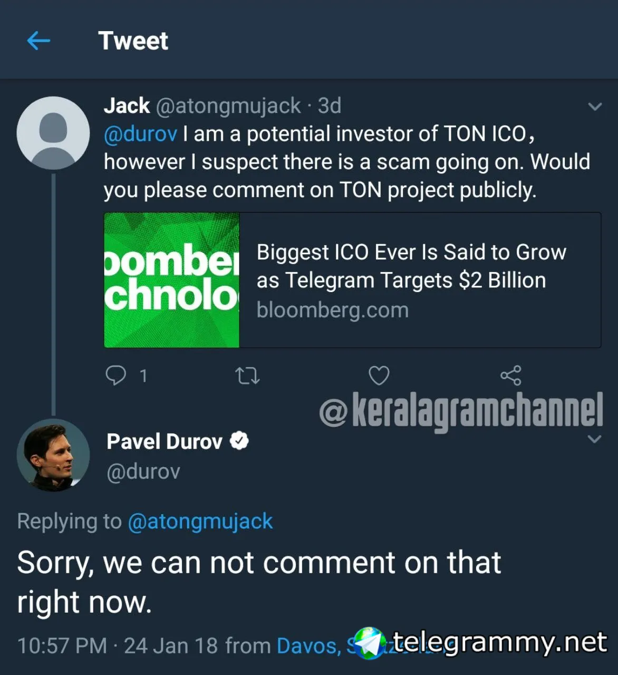Click the share icon under Jack's tweet
The width and height of the screenshot is (618, 675).
tap(510, 375)
